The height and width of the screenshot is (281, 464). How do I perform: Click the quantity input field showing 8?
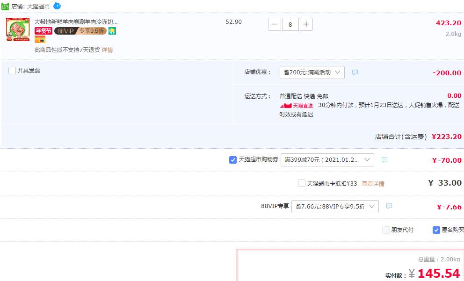point(290,24)
